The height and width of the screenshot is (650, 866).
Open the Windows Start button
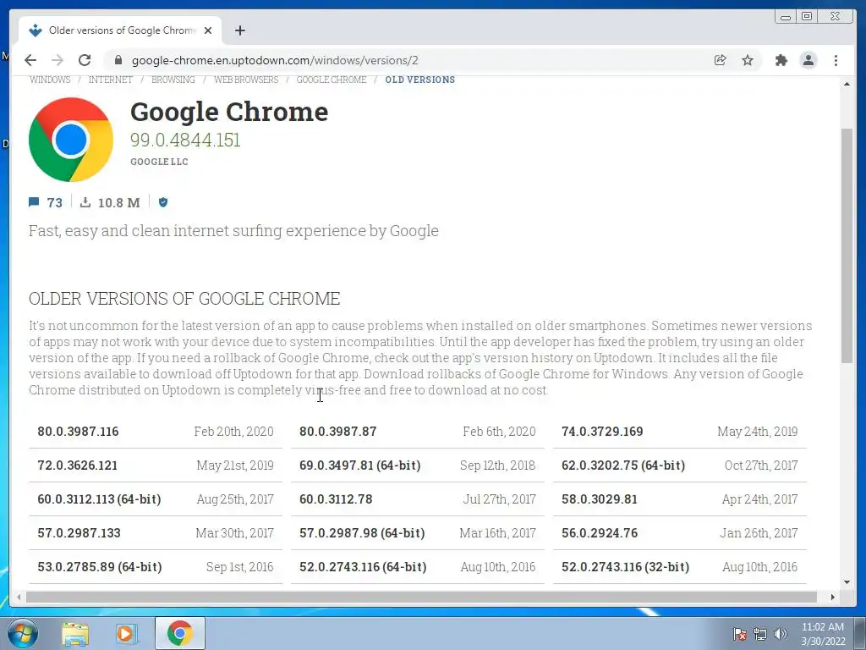coord(23,633)
